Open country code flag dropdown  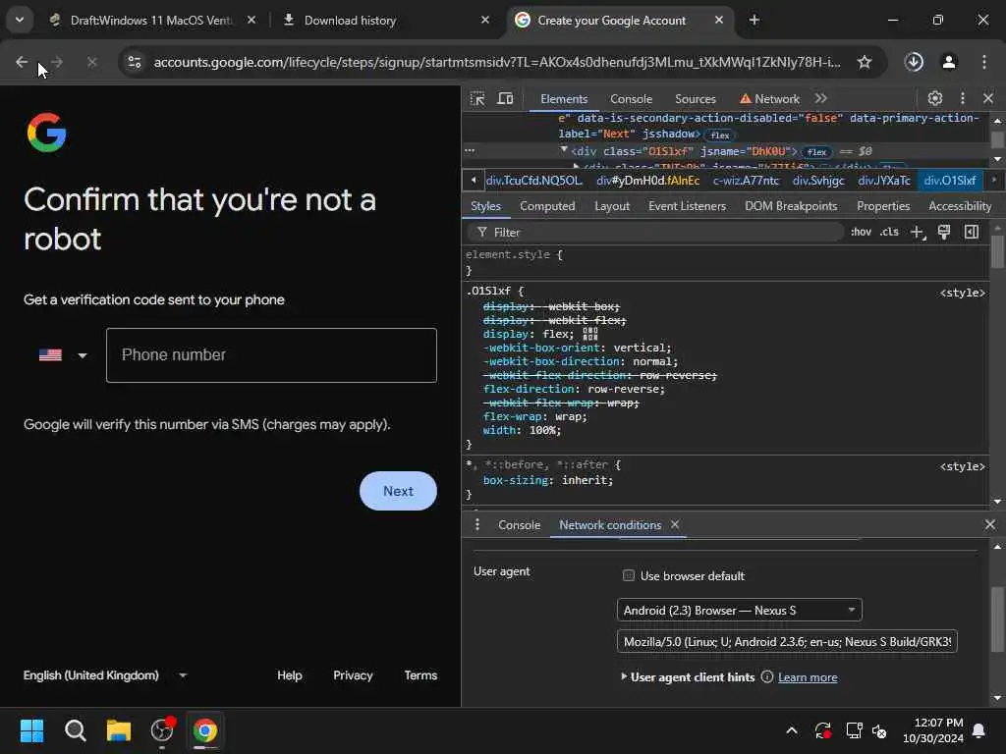[62, 355]
